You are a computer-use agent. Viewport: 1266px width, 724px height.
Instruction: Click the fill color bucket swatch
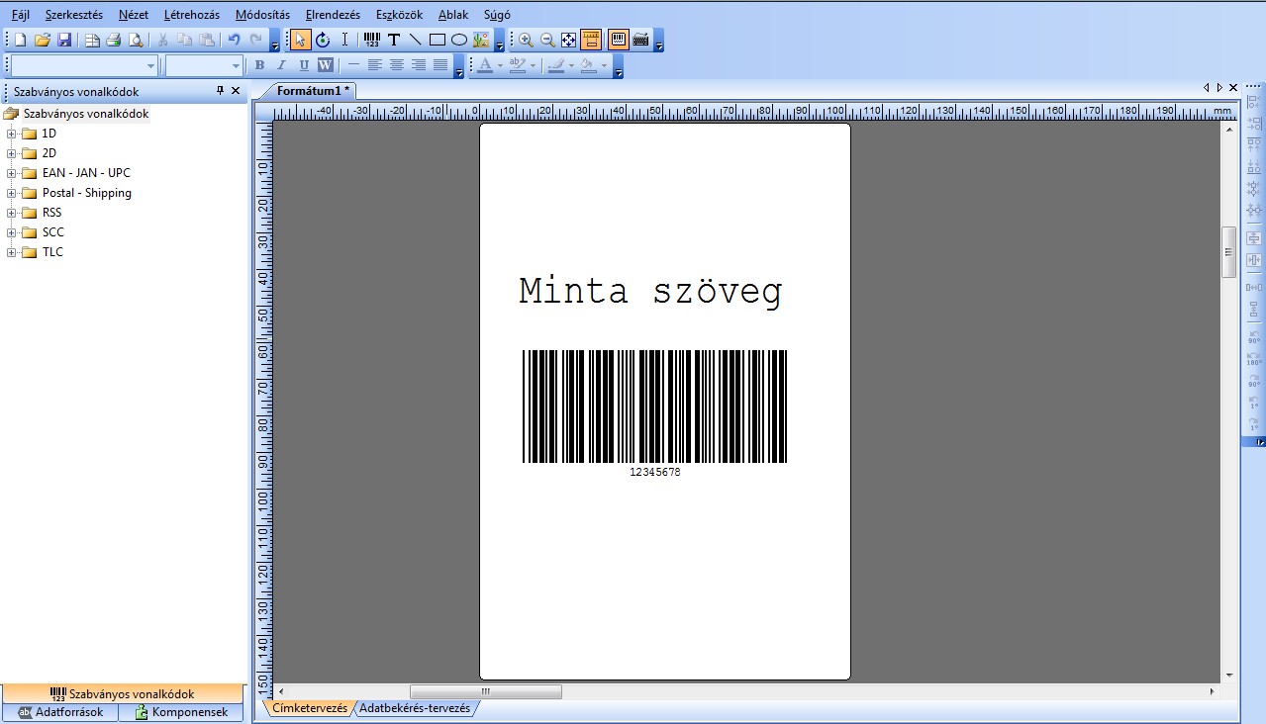click(x=589, y=65)
